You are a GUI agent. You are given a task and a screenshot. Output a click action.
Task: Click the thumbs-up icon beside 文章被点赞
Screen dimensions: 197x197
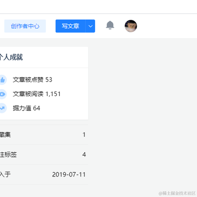pos(2,80)
